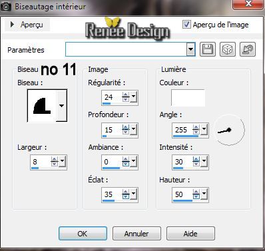The image size is (265, 251).
Task: Open the Profondeur slider dropdown arrow
Action: 133,129
